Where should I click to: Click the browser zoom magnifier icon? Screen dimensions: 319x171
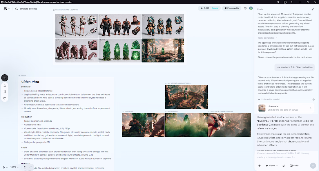(278, 2)
